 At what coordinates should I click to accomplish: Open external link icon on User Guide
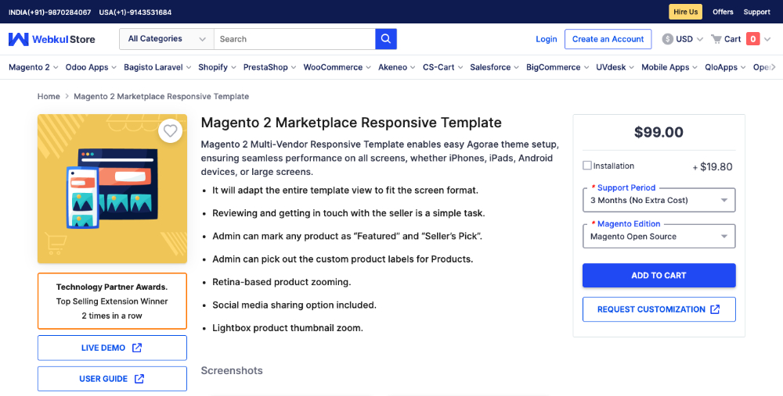click(139, 379)
